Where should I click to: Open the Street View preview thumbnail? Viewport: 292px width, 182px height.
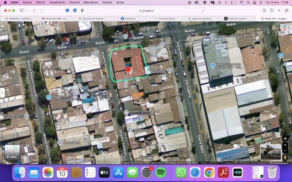(270, 152)
